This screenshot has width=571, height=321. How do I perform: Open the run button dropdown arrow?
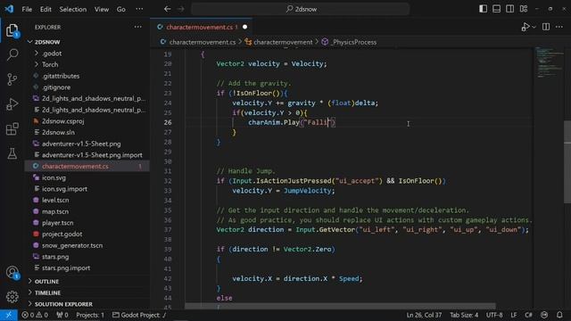[x=534, y=28]
